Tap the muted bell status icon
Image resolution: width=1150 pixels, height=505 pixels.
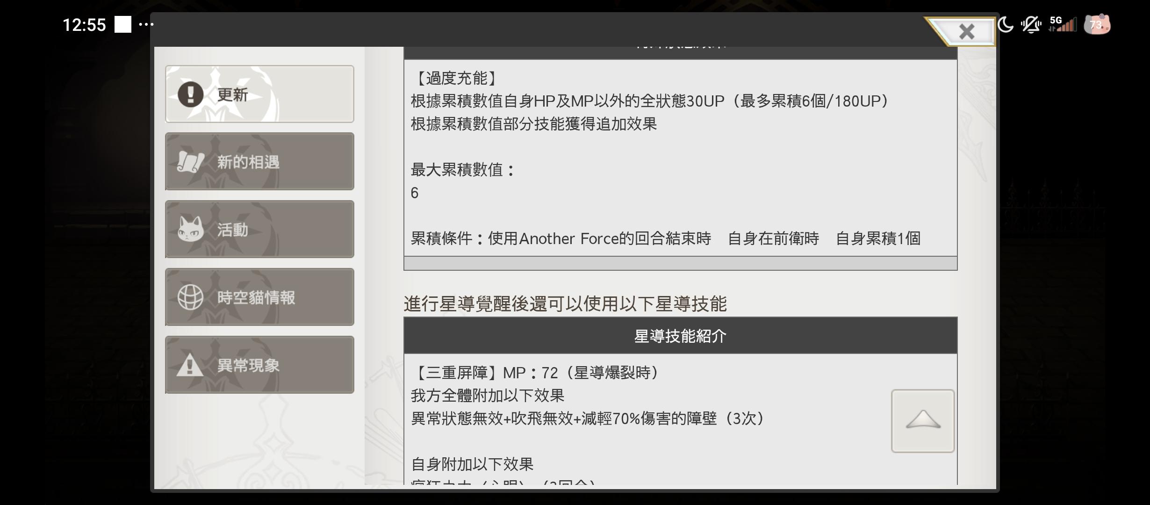tap(1030, 24)
